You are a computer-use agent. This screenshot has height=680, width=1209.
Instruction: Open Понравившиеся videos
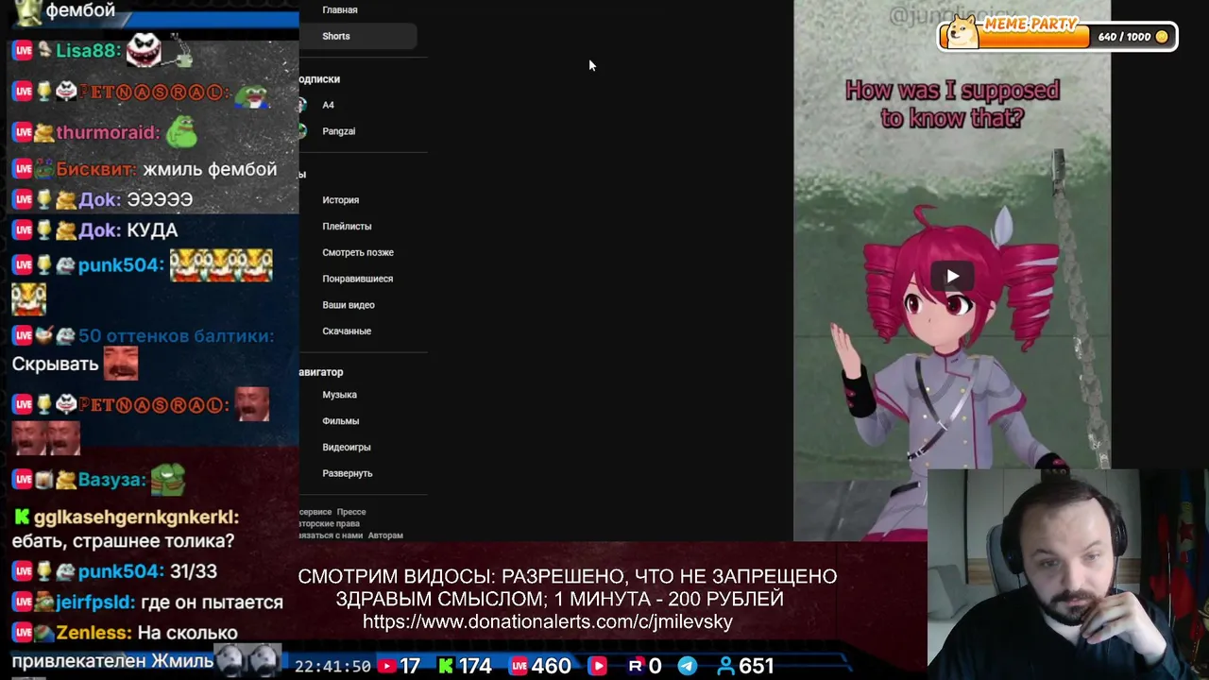(x=357, y=279)
